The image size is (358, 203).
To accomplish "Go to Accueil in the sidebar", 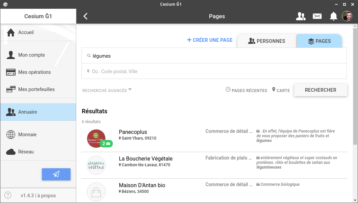I will click(38, 32).
